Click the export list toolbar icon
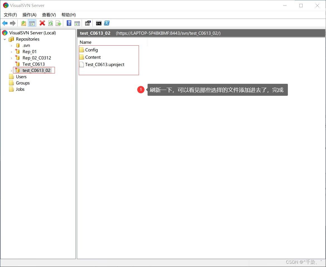Image resolution: width=326 pixels, height=267 pixels. (58, 23)
